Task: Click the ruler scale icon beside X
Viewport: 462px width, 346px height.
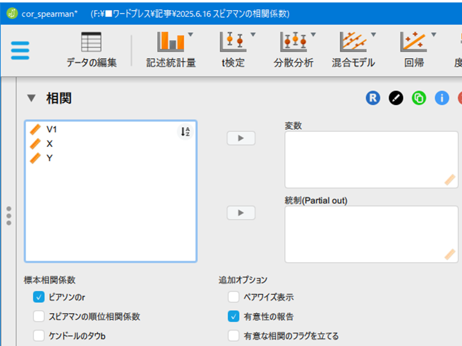Action: 35,144
